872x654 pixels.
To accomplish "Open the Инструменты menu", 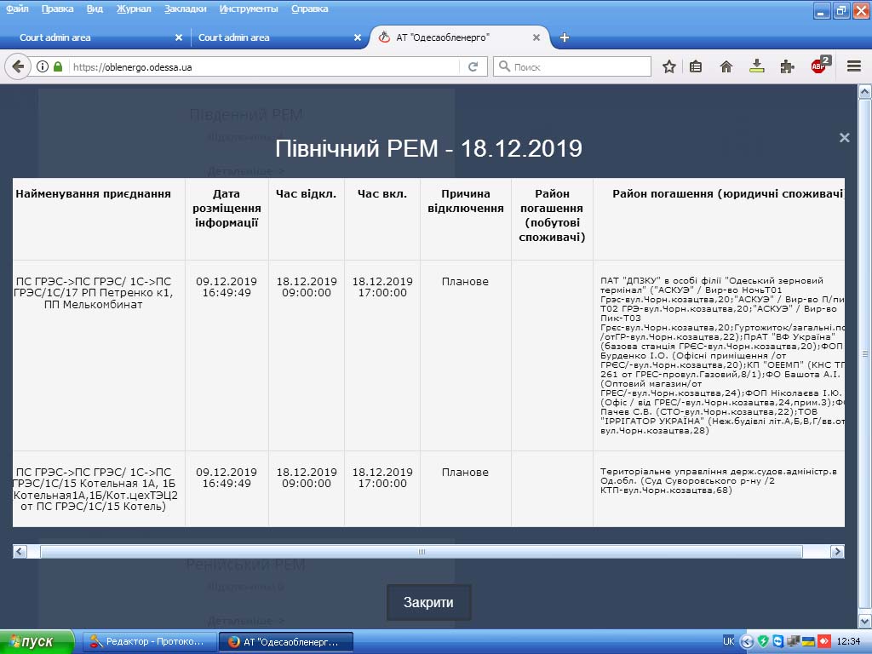I will point(248,9).
